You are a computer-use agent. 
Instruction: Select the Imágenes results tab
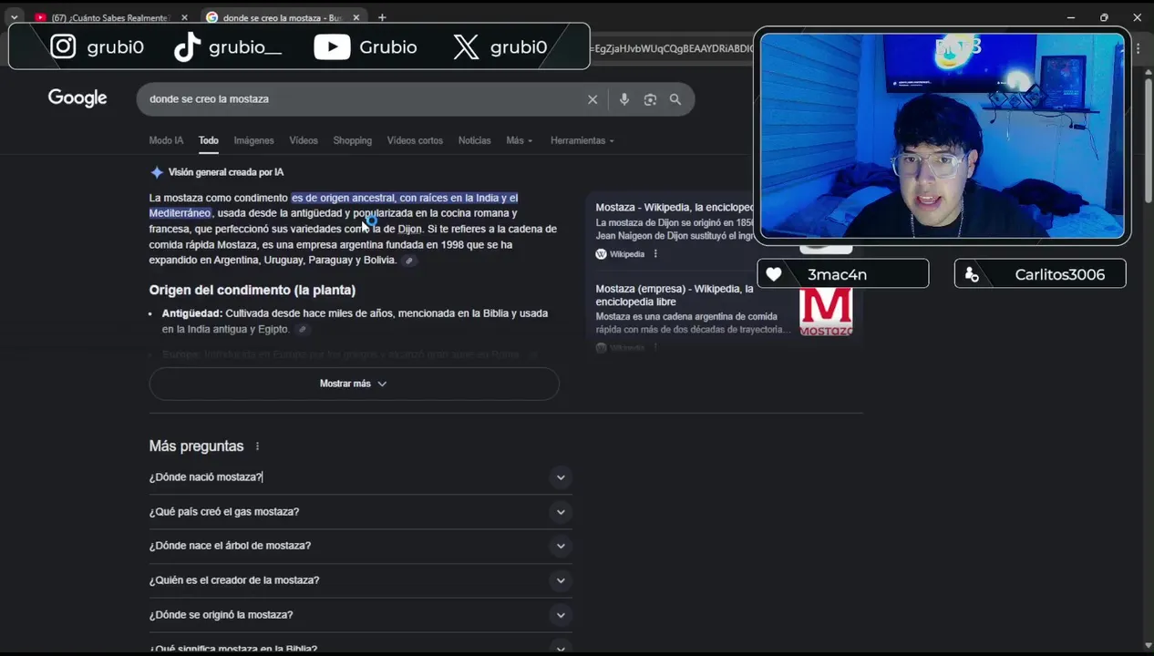253,140
